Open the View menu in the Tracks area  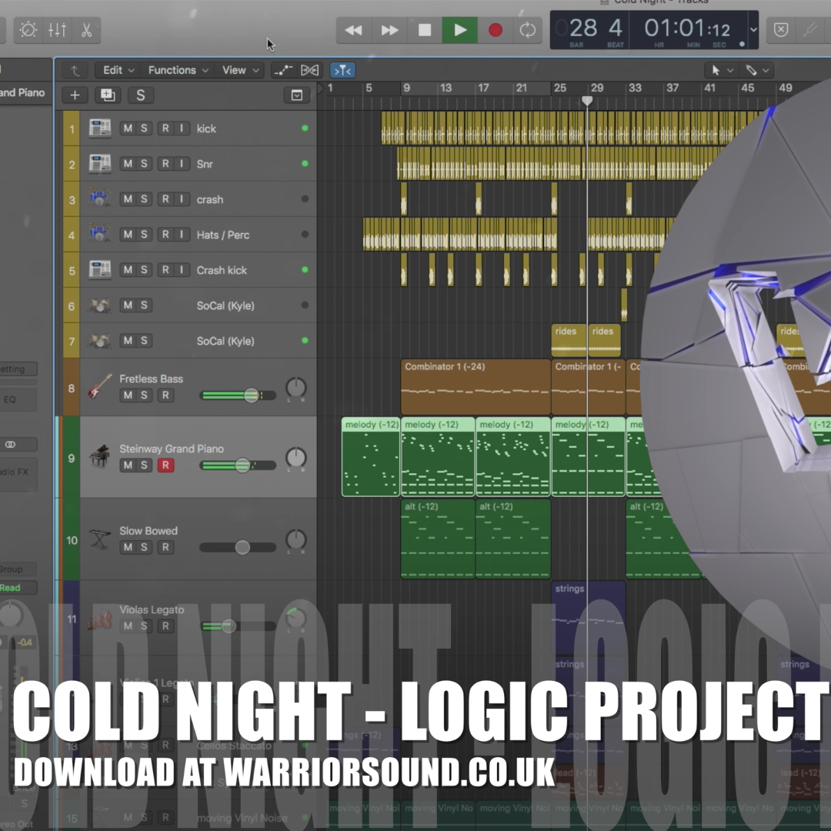pos(241,71)
